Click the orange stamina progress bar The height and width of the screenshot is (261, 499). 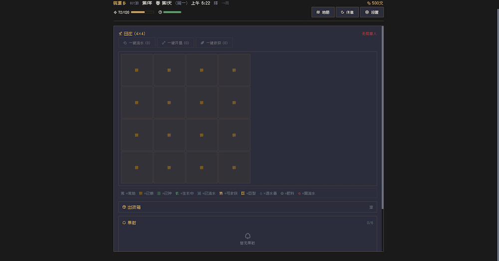click(x=142, y=12)
